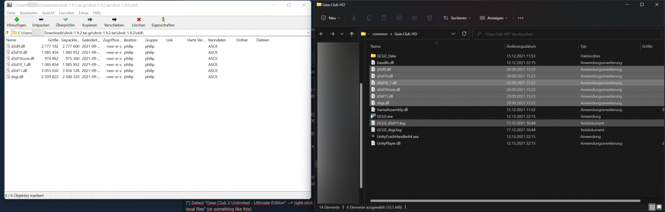The height and width of the screenshot is (212, 665).
Task: Hit the red Löschen delete icon
Action: (x=138, y=21)
